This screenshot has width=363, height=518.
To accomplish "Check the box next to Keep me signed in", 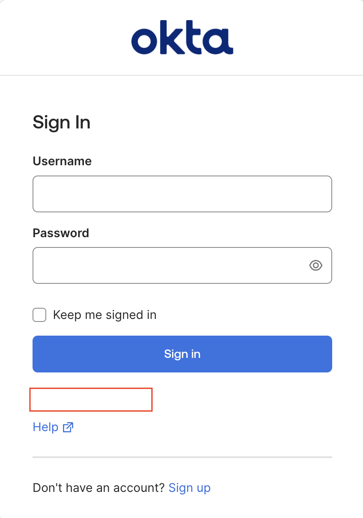I will click(x=39, y=315).
